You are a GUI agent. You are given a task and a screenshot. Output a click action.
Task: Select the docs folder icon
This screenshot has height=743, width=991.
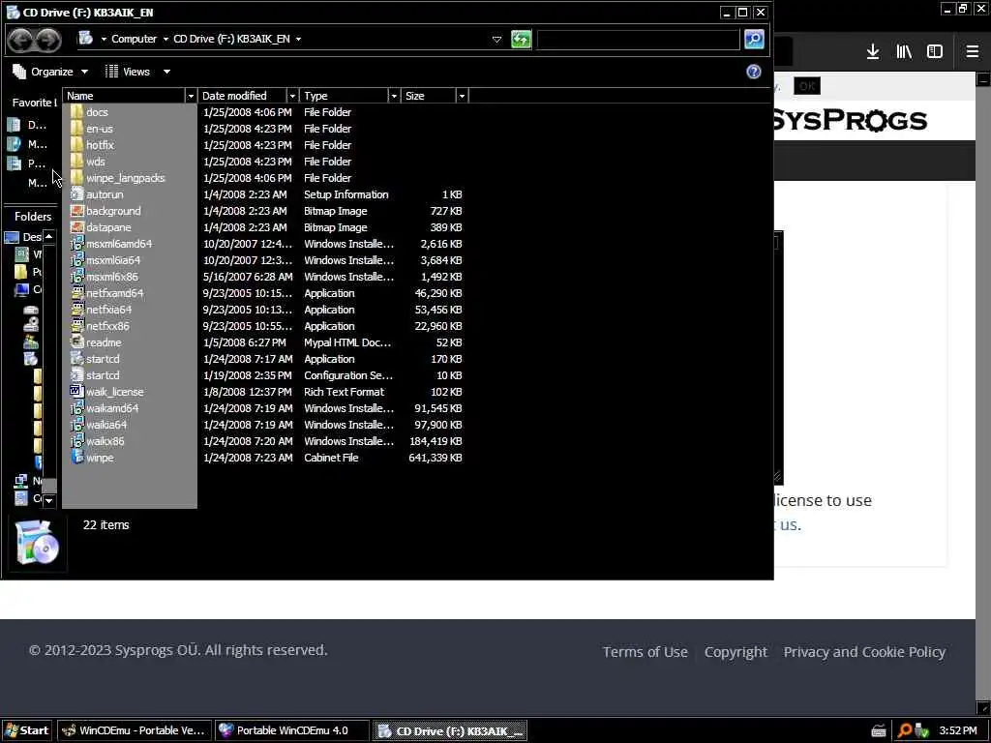pyautogui.click(x=77, y=112)
